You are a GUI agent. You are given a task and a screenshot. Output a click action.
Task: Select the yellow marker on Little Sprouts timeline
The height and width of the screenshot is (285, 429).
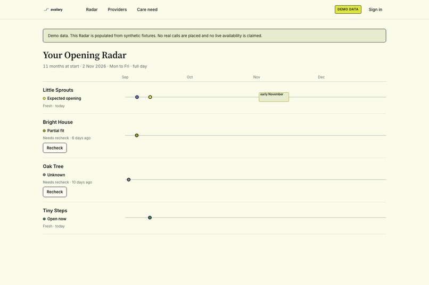pos(150,97)
